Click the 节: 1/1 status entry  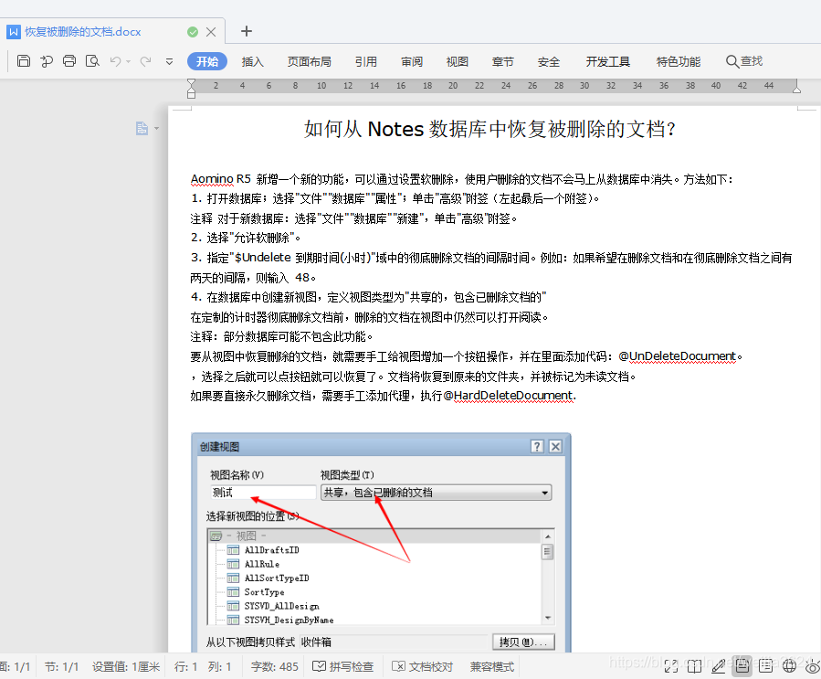coord(61,666)
